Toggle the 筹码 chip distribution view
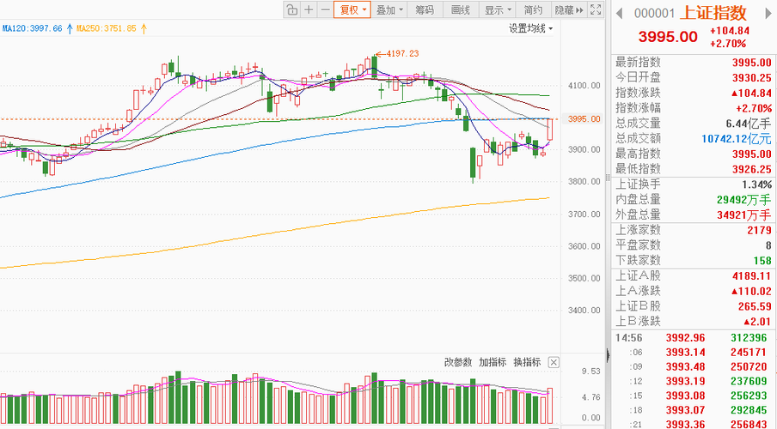Viewport: 777px width, 429px height. point(425,10)
